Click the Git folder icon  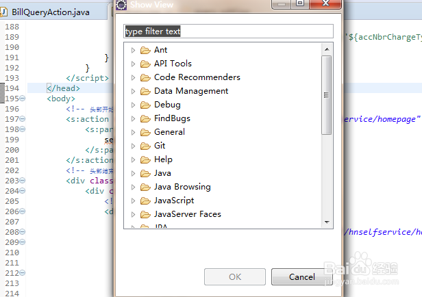point(145,146)
